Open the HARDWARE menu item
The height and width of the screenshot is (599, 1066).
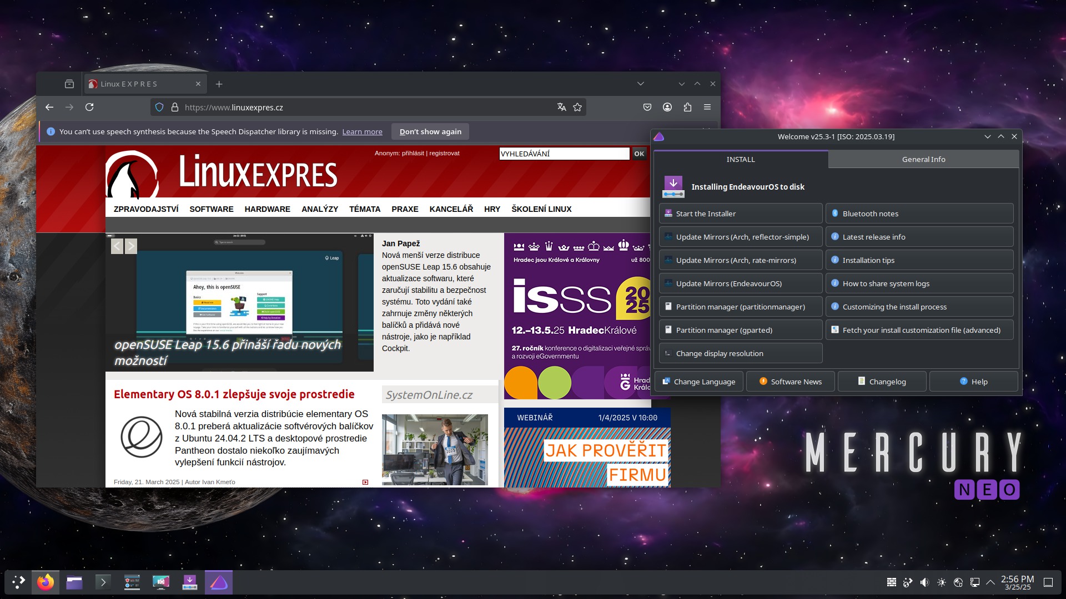(x=268, y=209)
